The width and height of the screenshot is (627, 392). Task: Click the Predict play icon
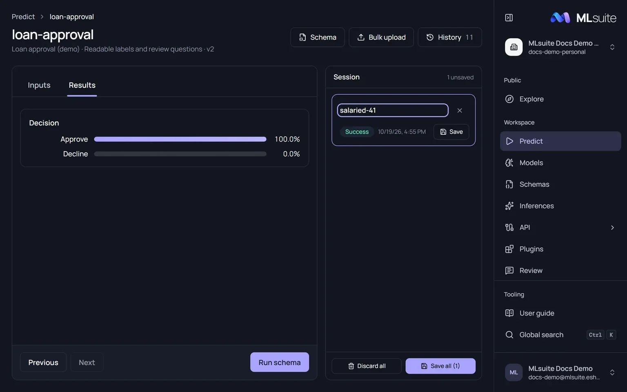pyautogui.click(x=509, y=141)
